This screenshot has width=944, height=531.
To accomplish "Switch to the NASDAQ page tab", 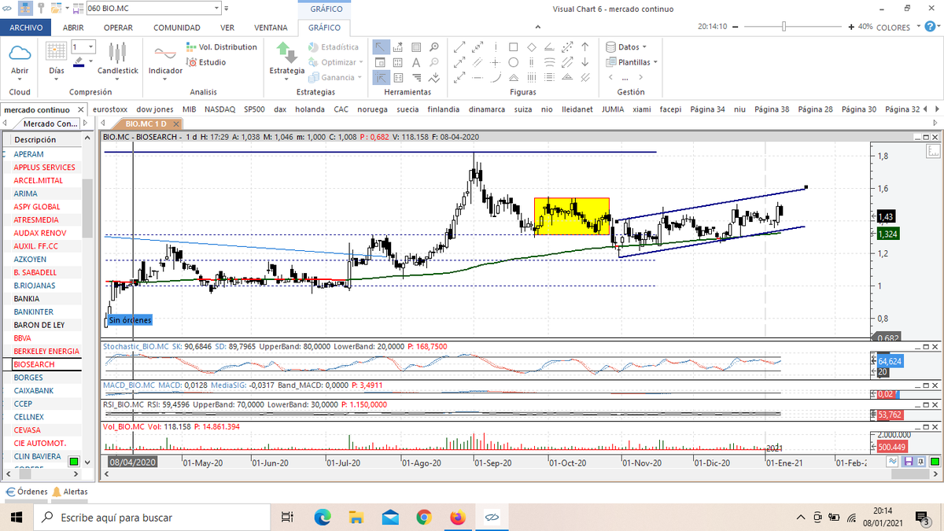I will pyautogui.click(x=219, y=109).
